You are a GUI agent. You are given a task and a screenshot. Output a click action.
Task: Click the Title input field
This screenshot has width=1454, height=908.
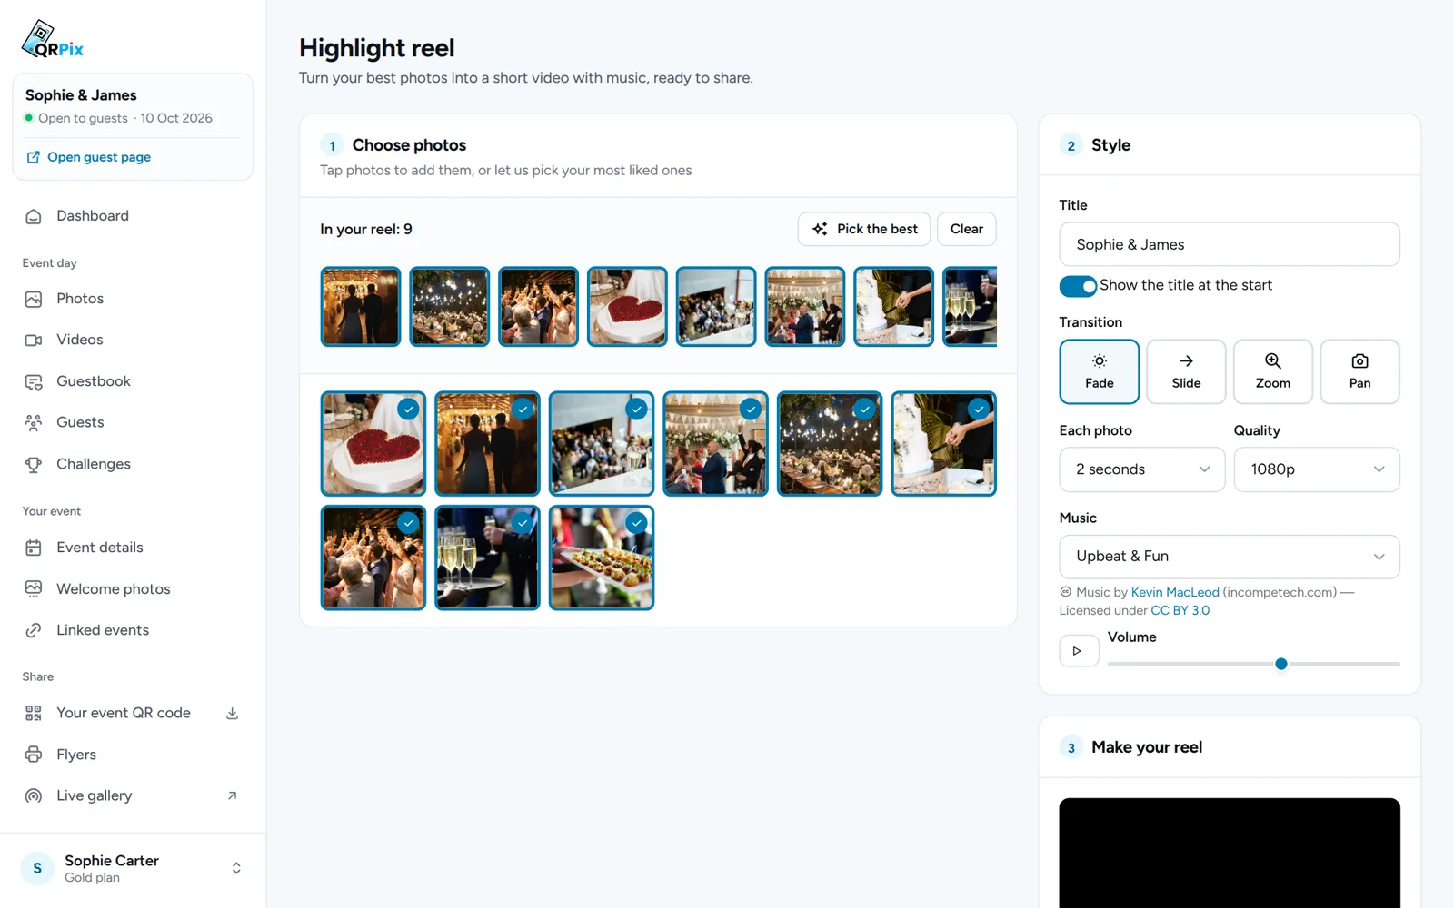point(1230,244)
